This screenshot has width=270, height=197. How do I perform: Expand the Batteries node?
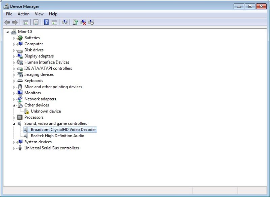click(x=14, y=38)
